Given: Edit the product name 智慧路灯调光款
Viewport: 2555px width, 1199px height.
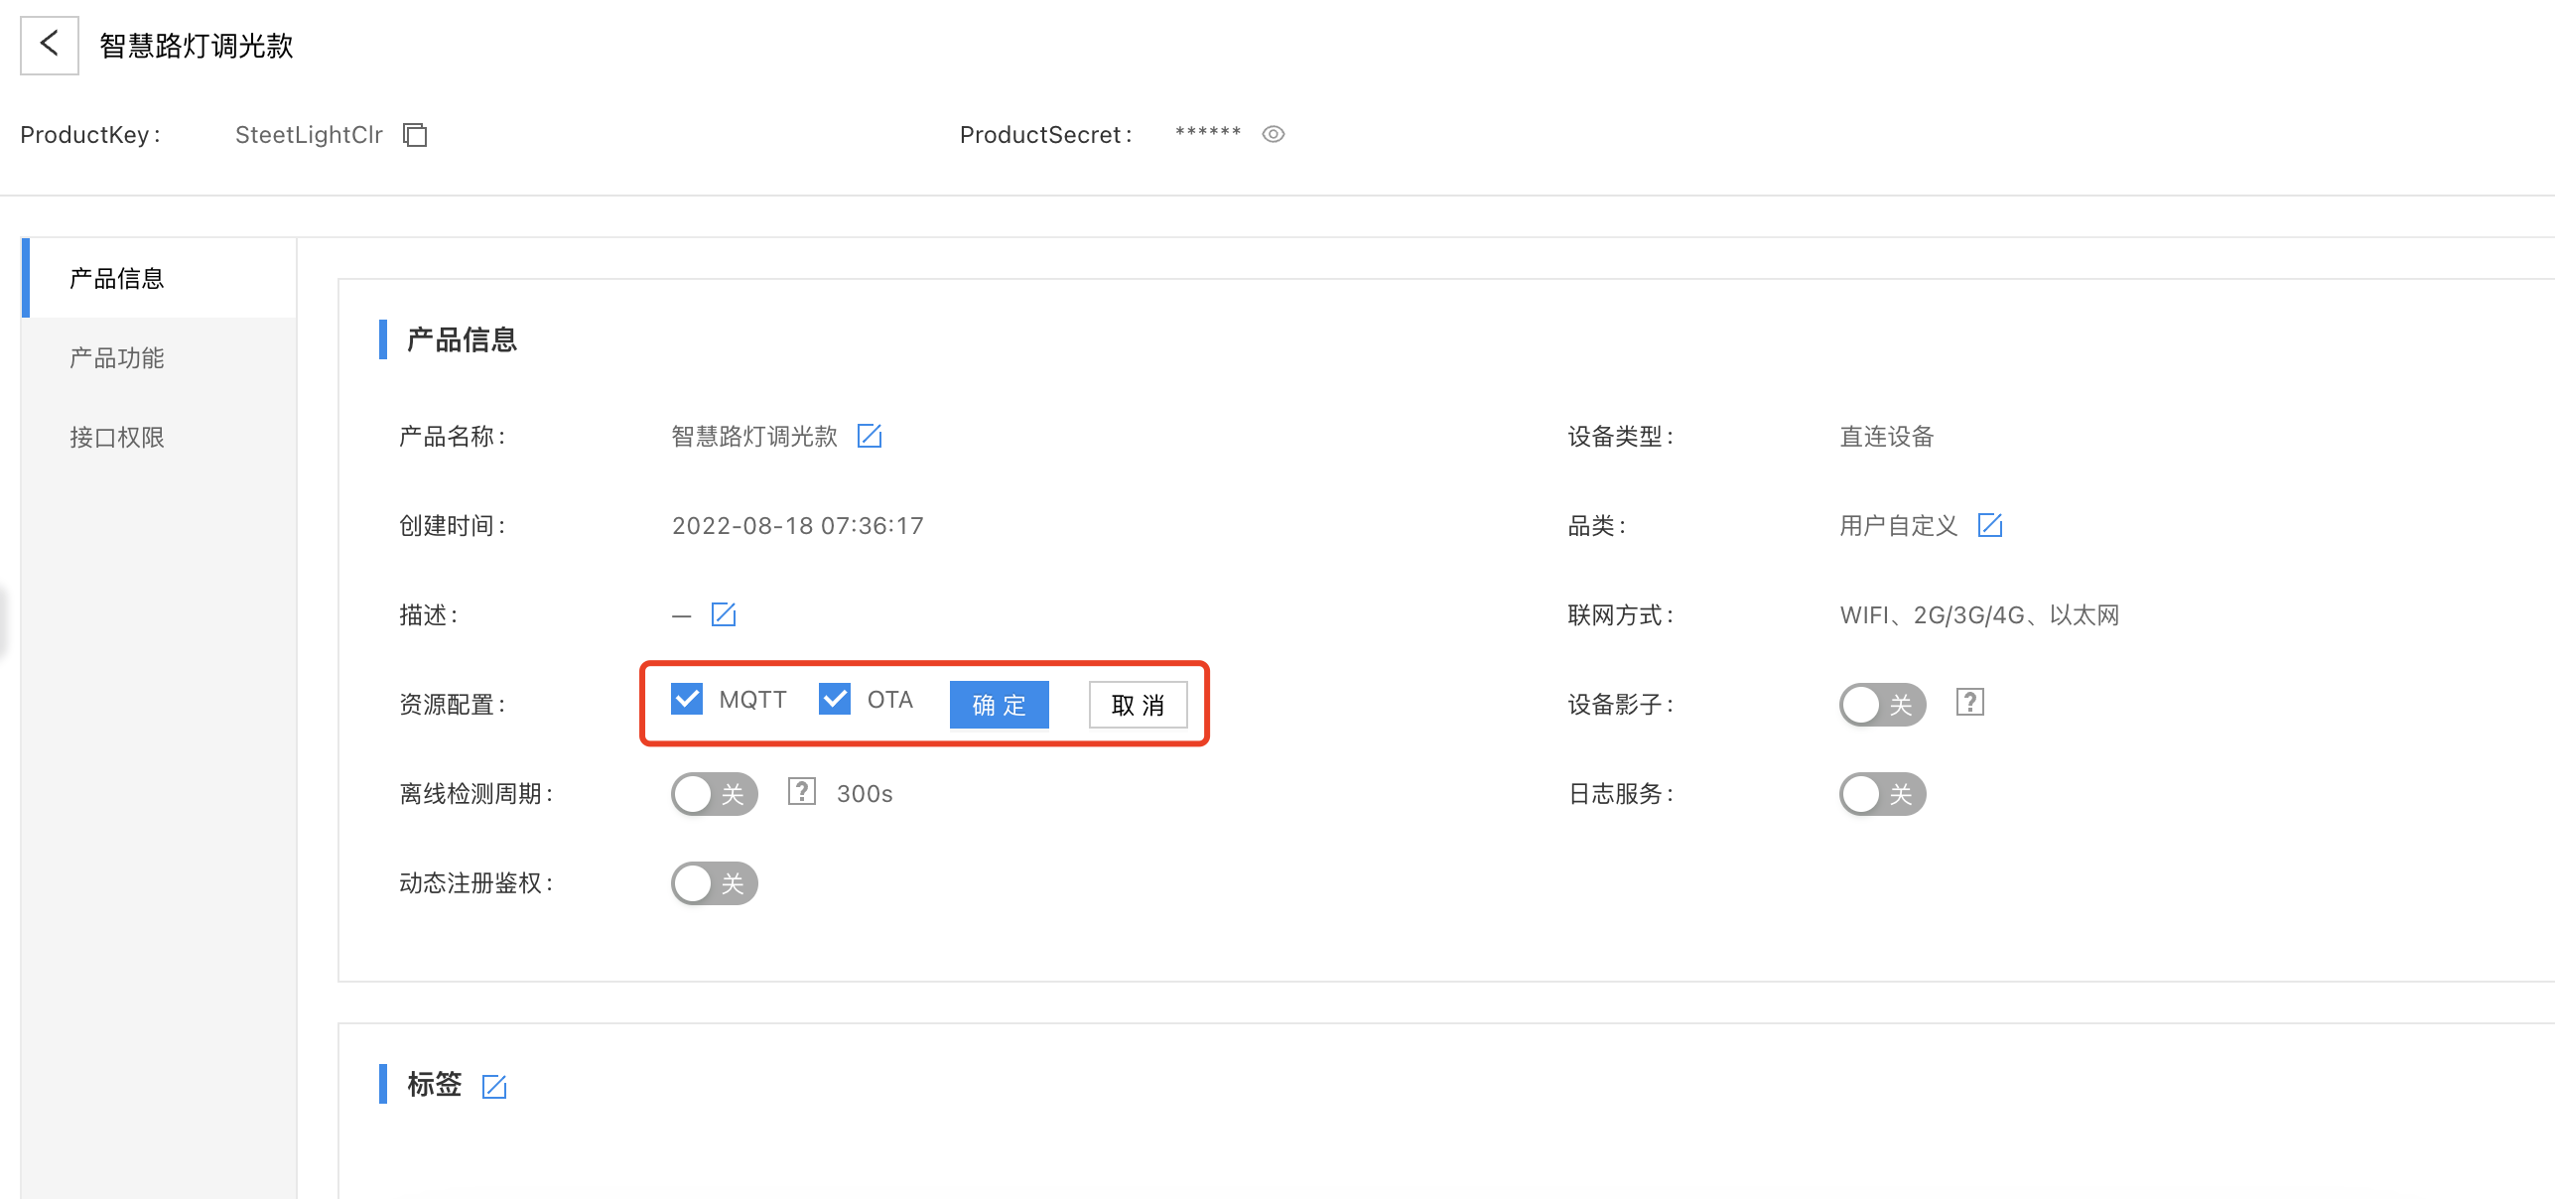Looking at the screenshot, I should pos(870,436).
